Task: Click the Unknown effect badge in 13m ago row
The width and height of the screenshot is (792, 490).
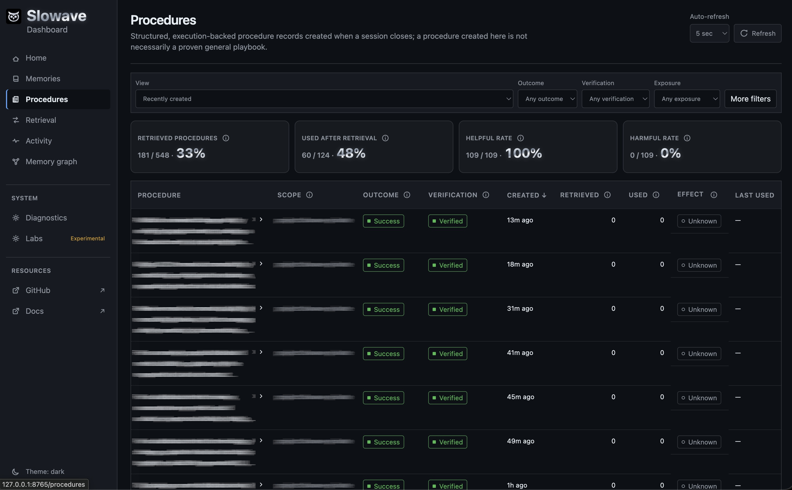Action: (699, 221)
